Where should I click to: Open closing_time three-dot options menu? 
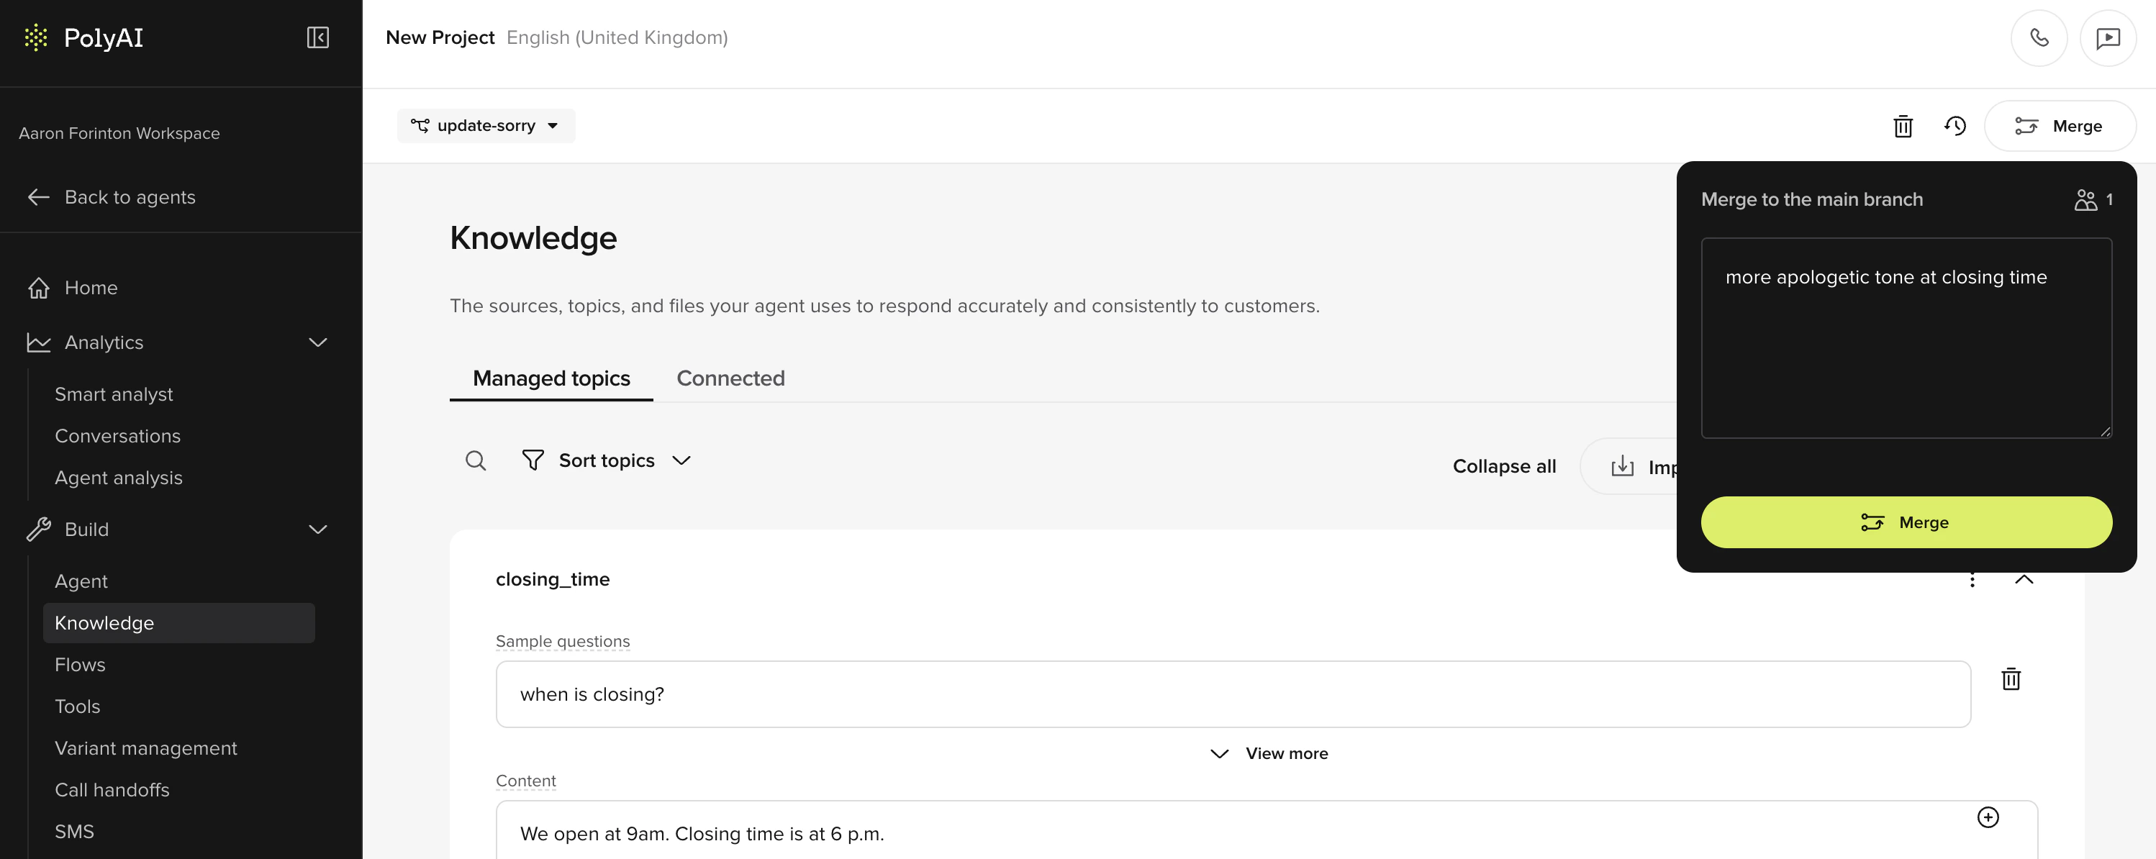pyautogui.click(x=1972, y=581)
